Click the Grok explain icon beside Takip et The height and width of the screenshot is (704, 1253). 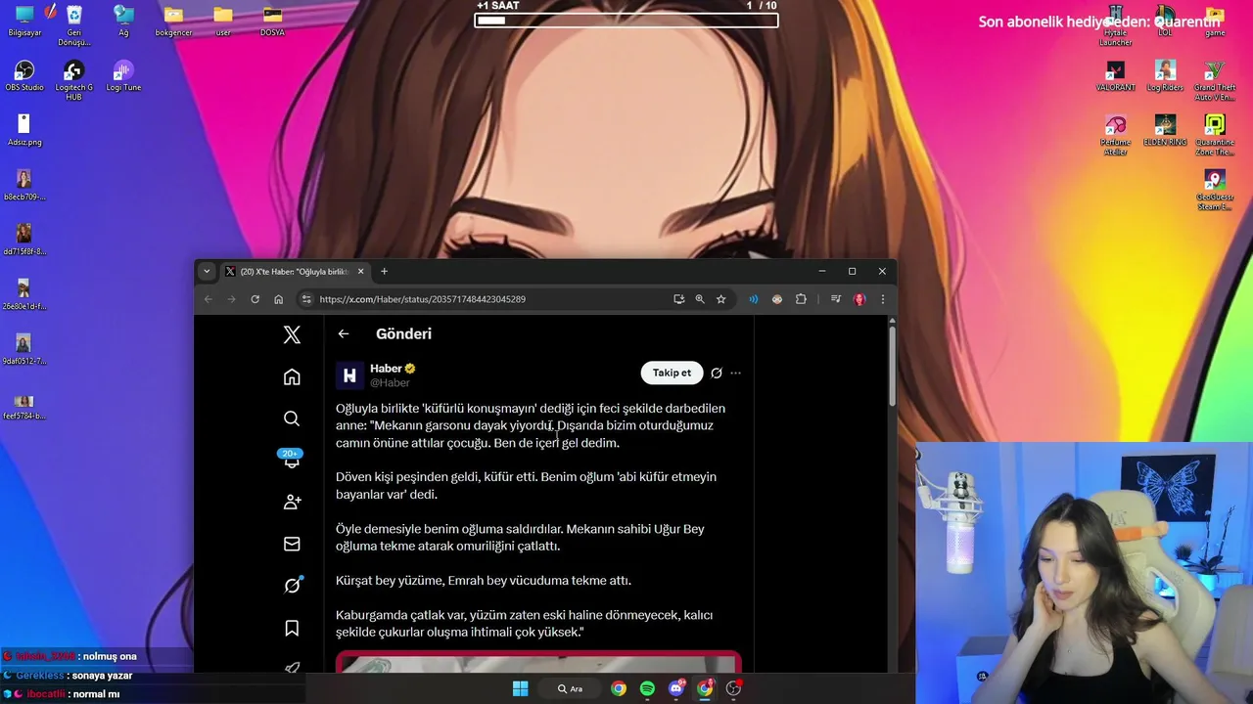[x=717, y=373]
